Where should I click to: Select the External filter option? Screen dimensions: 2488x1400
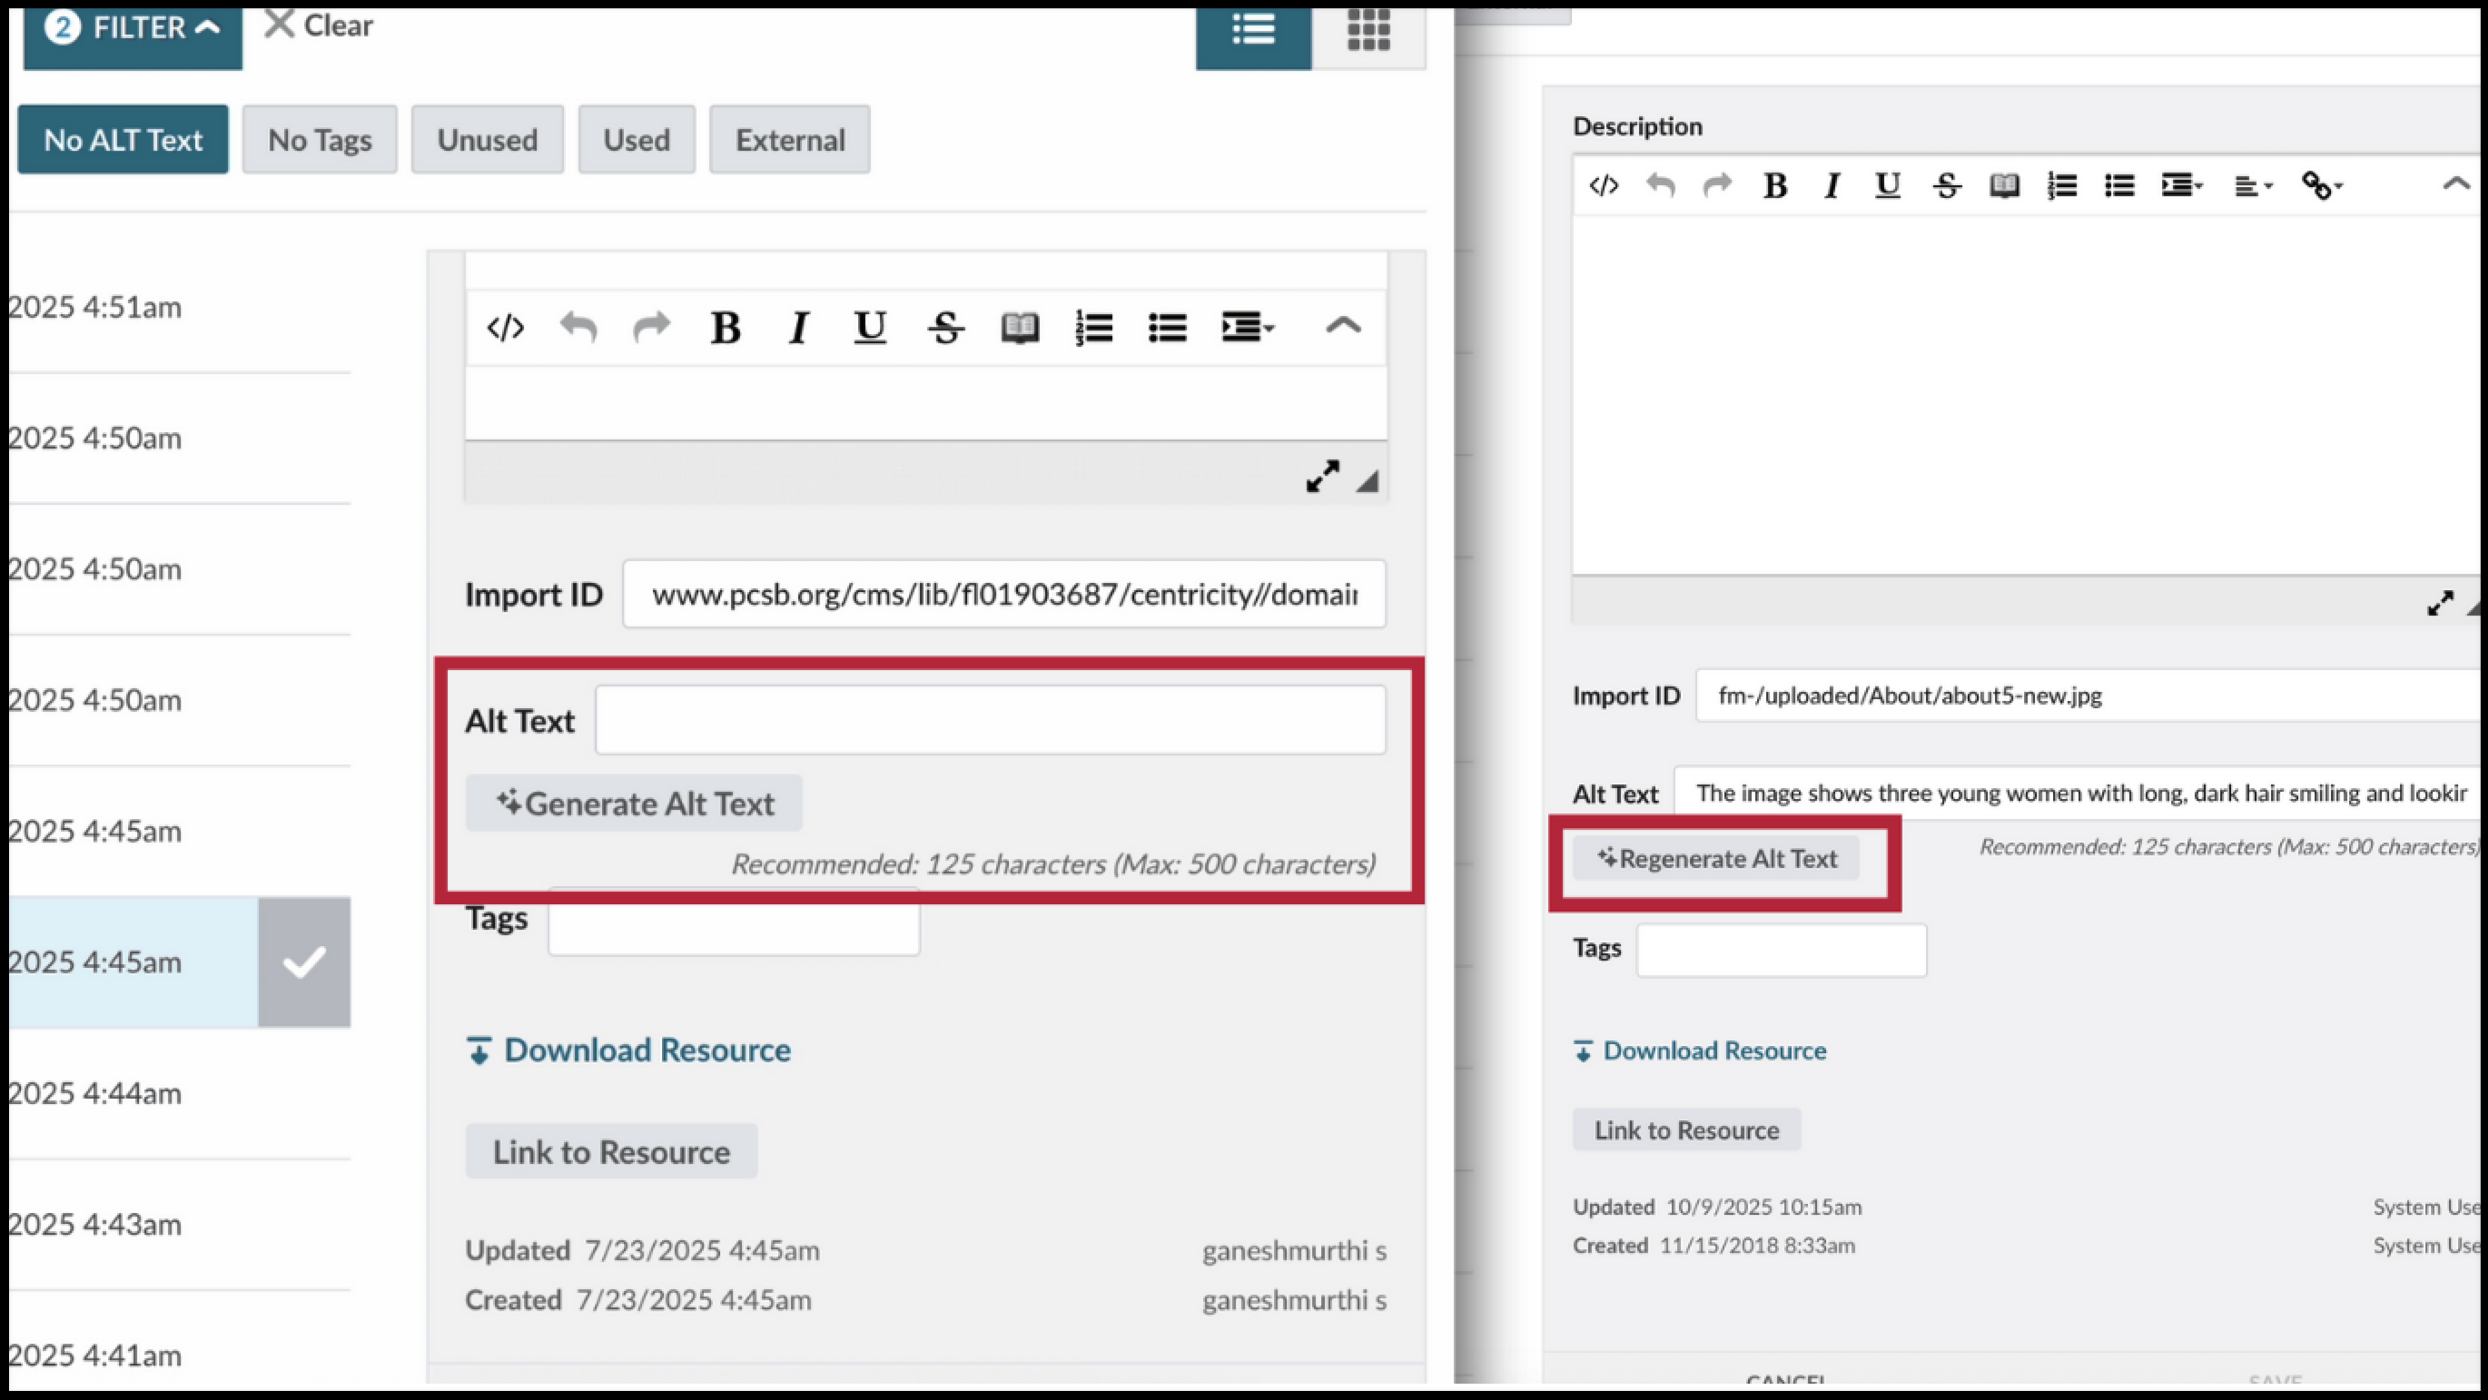pyautogui.click(x=789, y=140)
